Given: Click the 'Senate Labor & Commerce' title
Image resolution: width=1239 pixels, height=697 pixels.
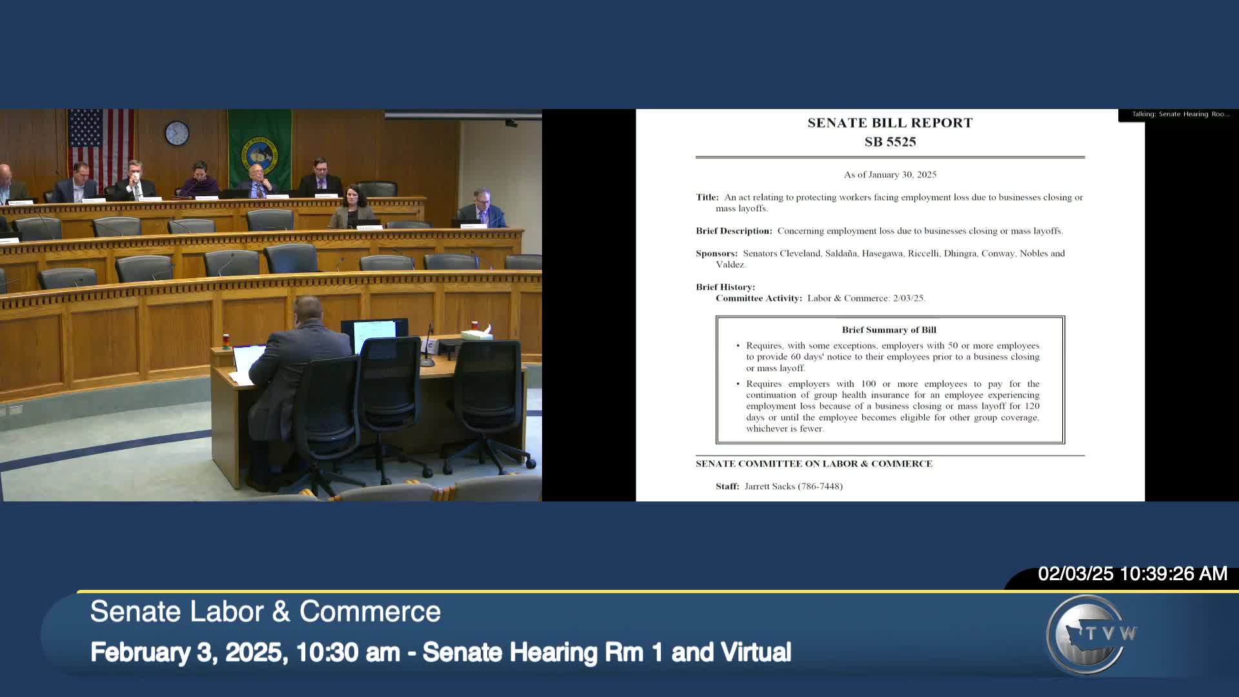Looking at the screenshot, I should (265, 611).
